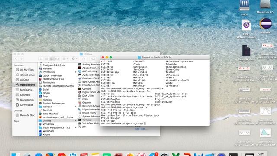This screenshot has width=277, height=156.
Task: Select the Skype app icon
Action: coord(40,93)
